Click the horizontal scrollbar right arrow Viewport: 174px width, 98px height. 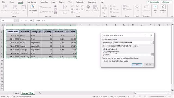pos(170,93)
